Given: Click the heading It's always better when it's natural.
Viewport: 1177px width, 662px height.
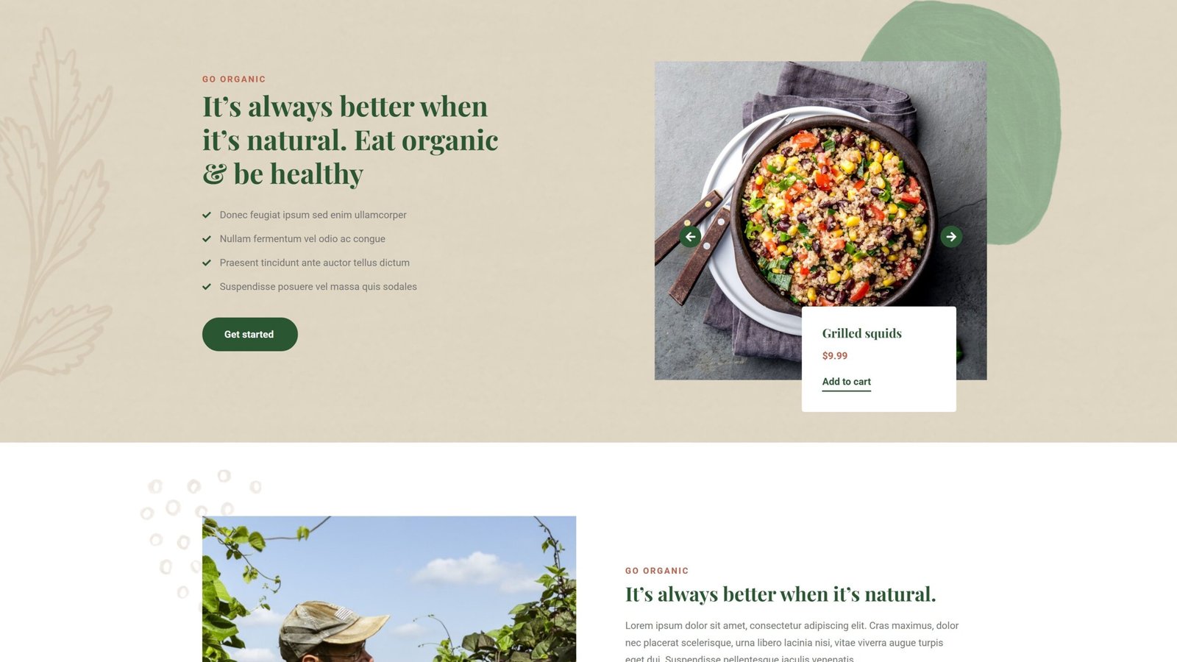Looking at the screenshot, I should pos(780,594).
